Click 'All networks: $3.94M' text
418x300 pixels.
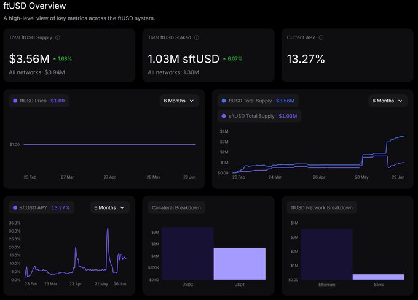pyautogui.click(x=37, y=72)
